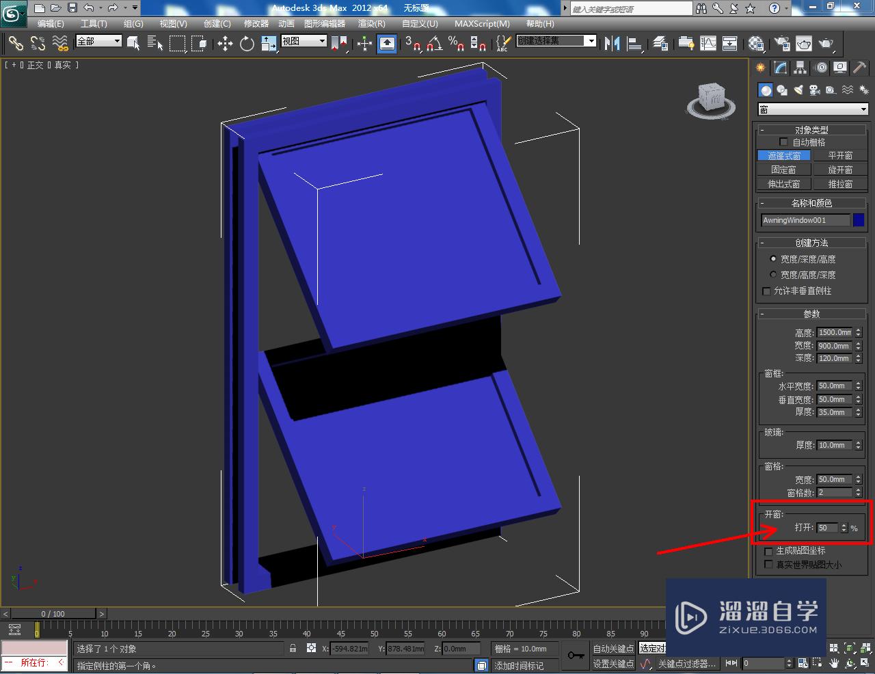Toggle Key Mode key icon

(x=576, y=656)
